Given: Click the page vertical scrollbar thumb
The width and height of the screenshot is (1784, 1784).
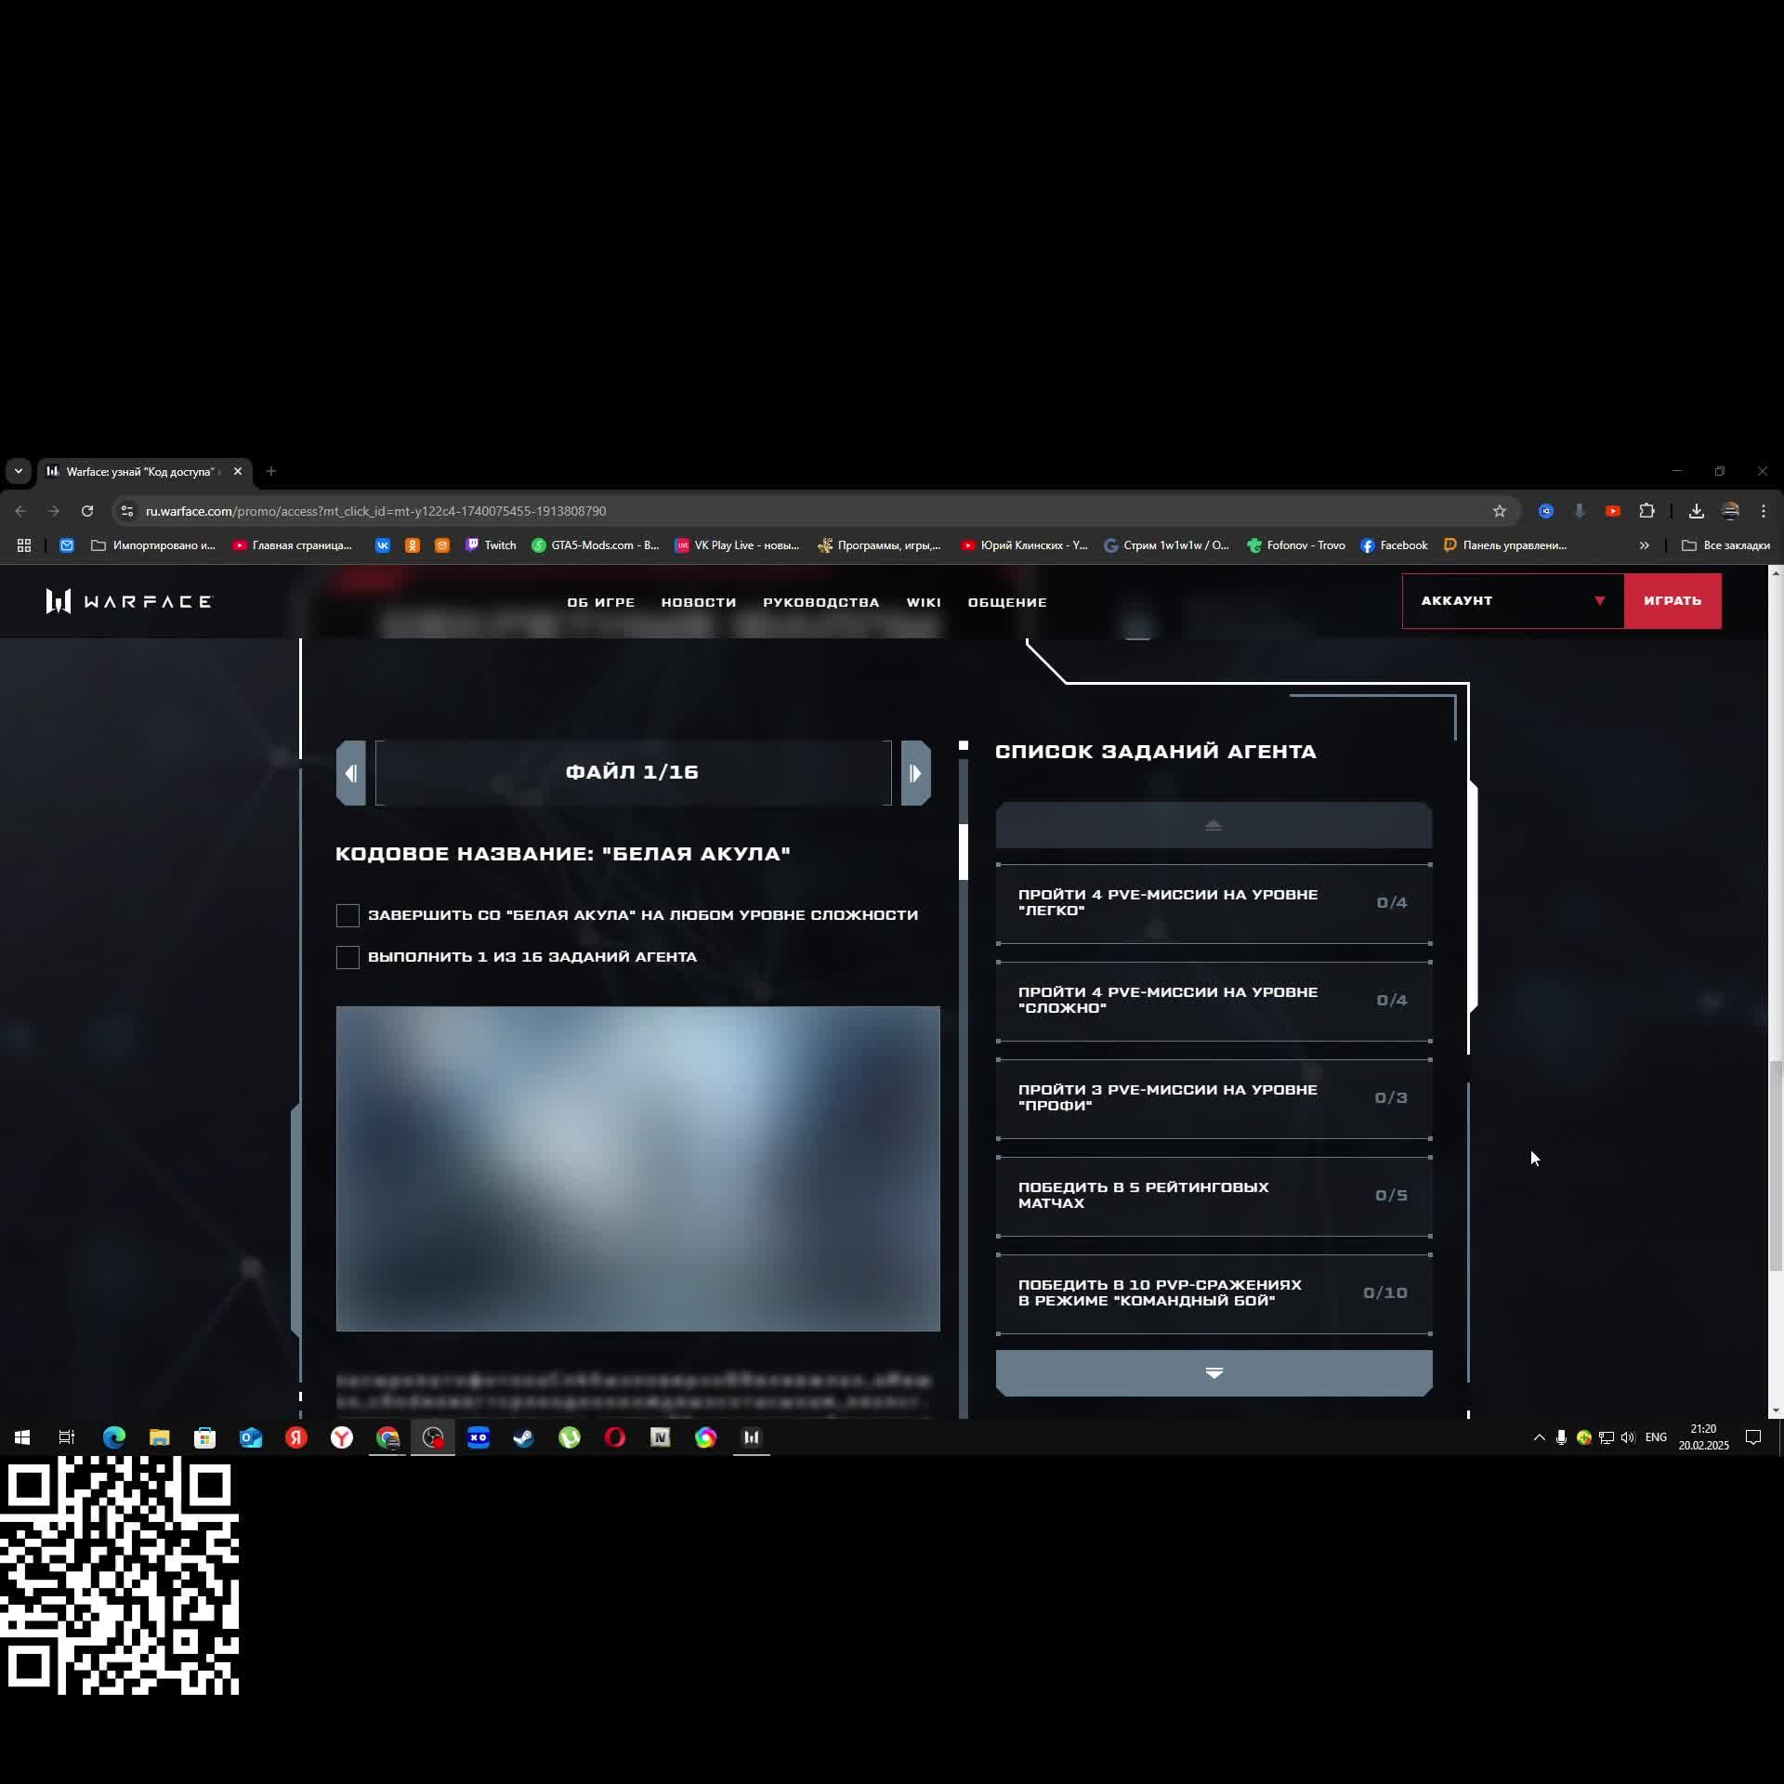Looking at the screenshot, I should click(1775, 1166).
